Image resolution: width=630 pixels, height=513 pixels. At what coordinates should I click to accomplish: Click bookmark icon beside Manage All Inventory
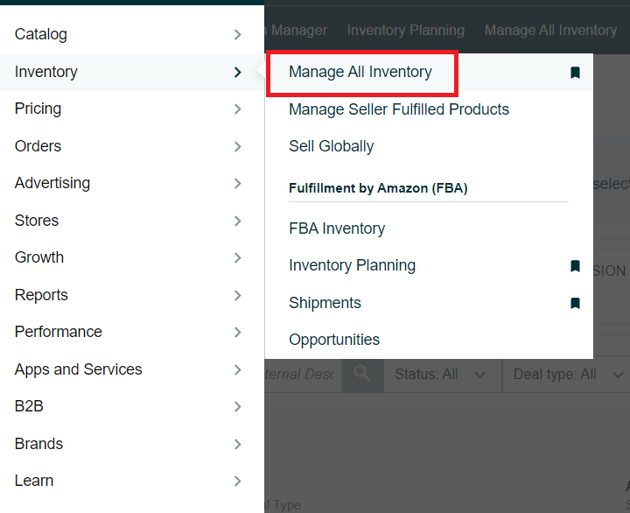575,73
